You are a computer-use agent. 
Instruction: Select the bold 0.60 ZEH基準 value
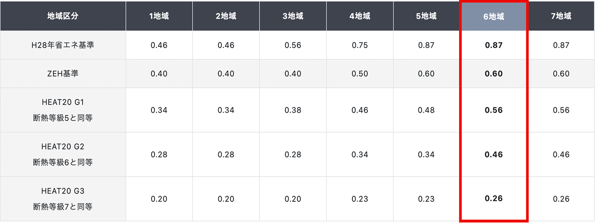coord(493,74)
